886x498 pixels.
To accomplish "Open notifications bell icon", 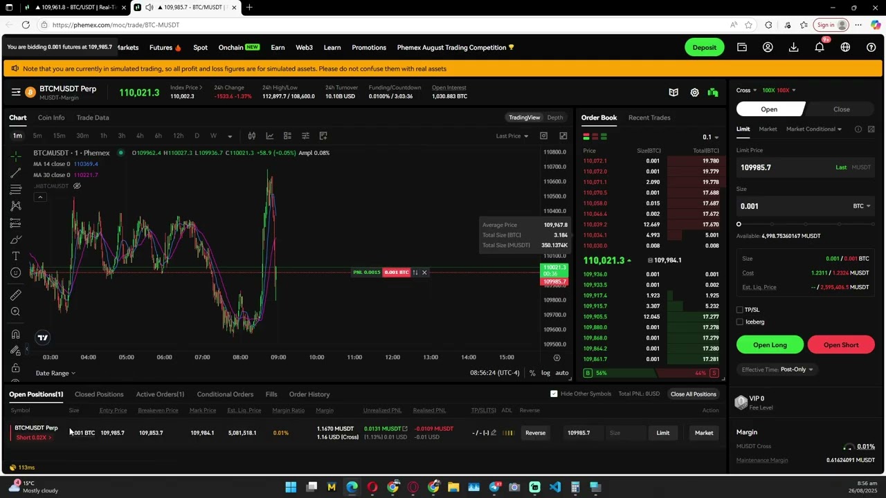I will tap(820, 48).
